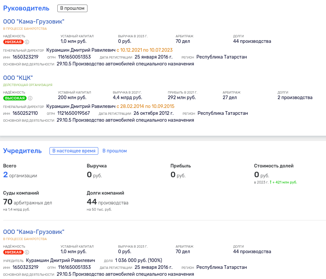The height and width of the screenshot is (279, 326).
Task: Click the green ВЫСОКАЯ reliability badge
Action: (15, 98)
